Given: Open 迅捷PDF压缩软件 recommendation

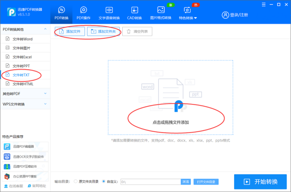Looking at the screenshot, I should click(25, 167).
